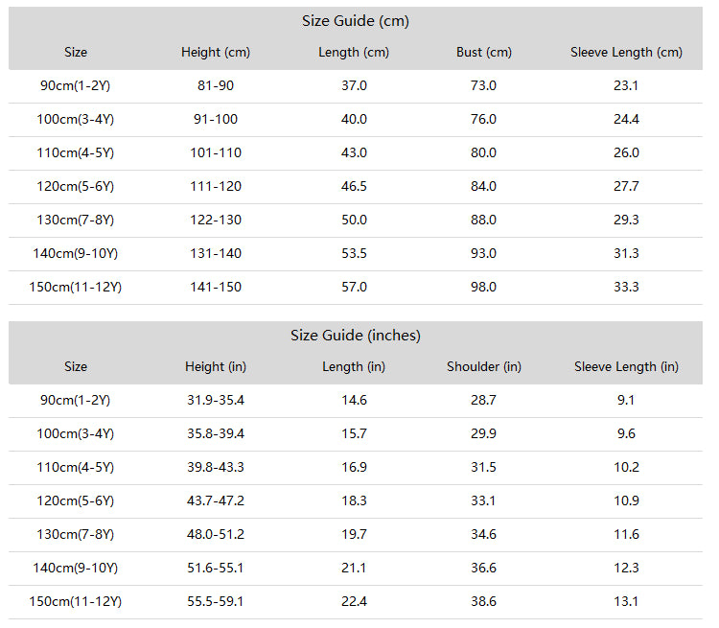Image resolution: width=719 pixels, height=628 pixels.
Task: Click the Sleeve Length (in) column header
Action: (x=626, y=366)
